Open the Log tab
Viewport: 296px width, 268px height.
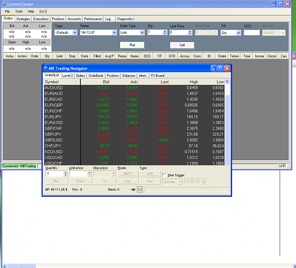pos(108,18)
